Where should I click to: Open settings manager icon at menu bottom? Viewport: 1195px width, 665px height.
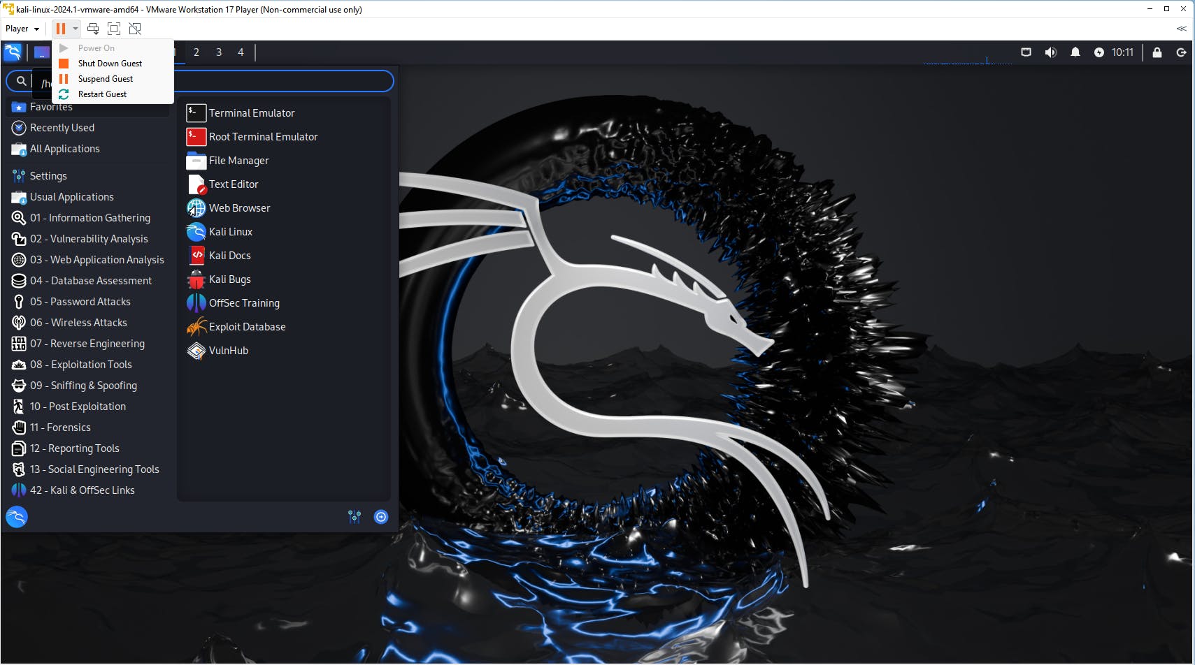click(355, 517)
